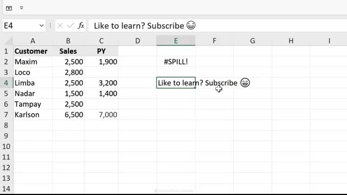The width and height of the screenshot is (347, 195).
Task: Open the Insert Function fx icon
Action: [x=81, y=25]
